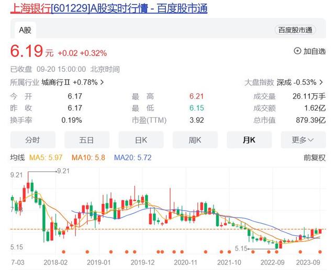Click the 2021-10 date axis label
This screenshot has height=272, width=335.
229,263
